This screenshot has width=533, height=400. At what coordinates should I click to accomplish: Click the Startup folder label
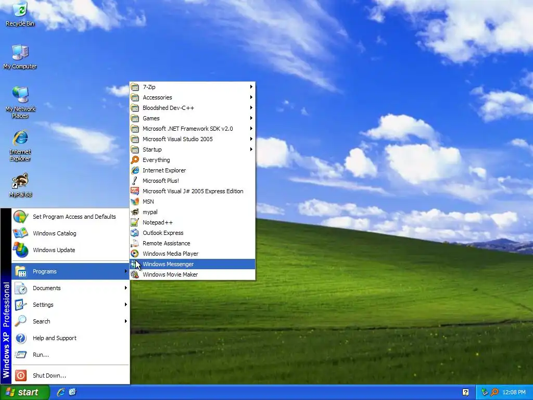[x=152, y=149]
